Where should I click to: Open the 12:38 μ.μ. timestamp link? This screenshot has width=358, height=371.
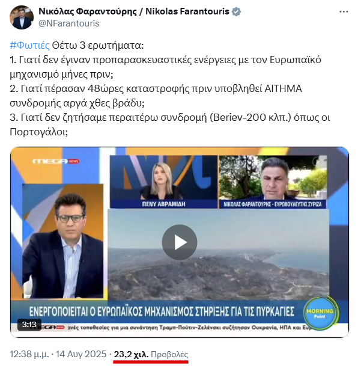coord(29,354)
